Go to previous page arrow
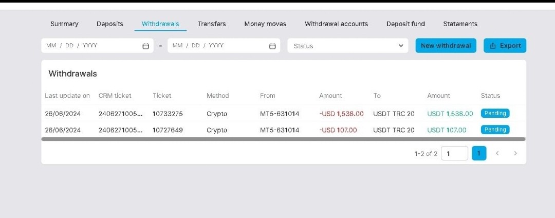Viewport: 555px width, 218px height. coord(497,153)
